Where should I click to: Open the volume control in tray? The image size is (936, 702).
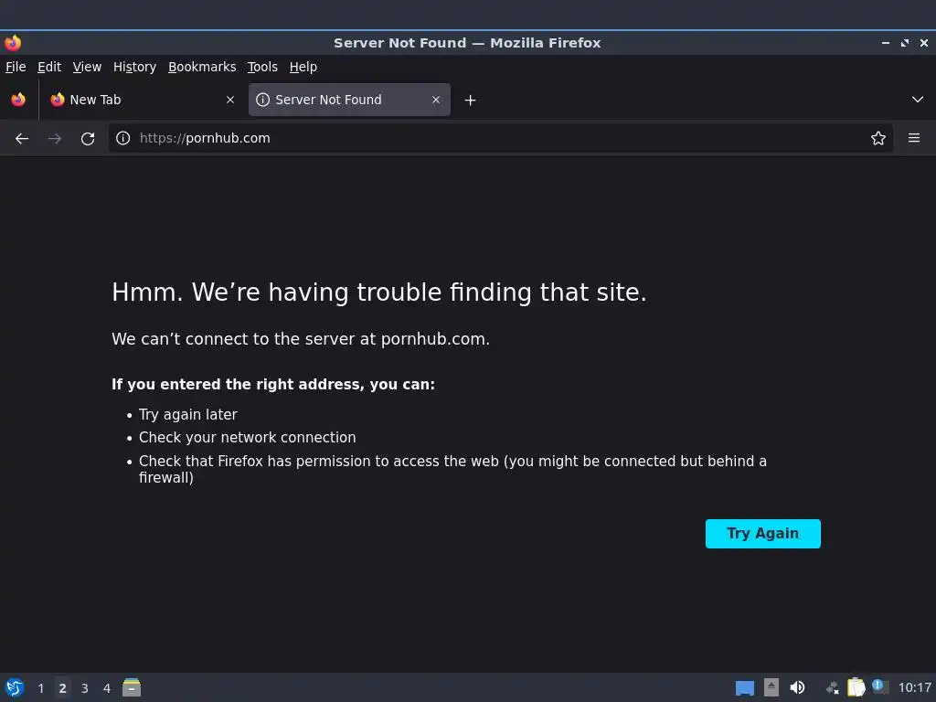click(x=797, y=687)
